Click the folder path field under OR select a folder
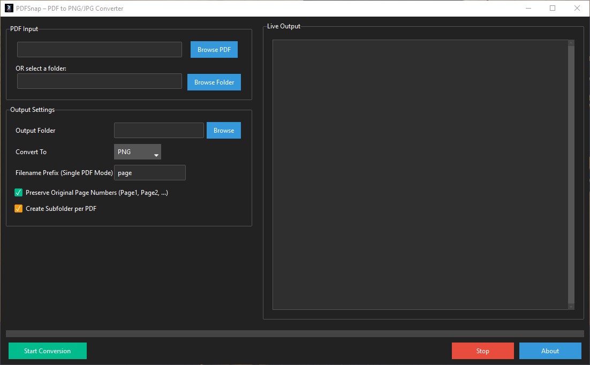The width and height of the screenshot is (590, 365). (99, 81)
